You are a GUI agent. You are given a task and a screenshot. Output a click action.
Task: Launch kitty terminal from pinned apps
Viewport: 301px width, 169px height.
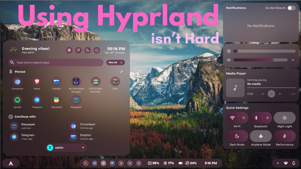point(115,82)
